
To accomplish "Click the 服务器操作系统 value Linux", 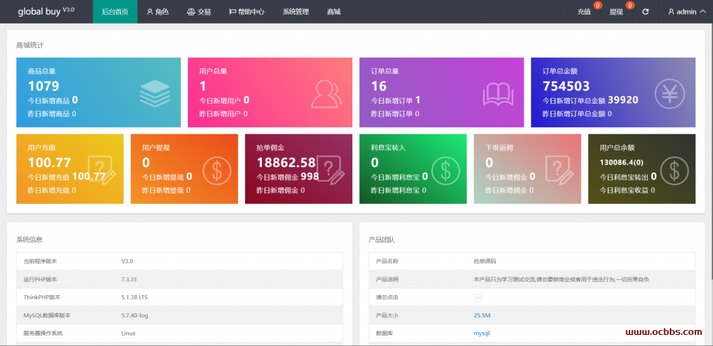I will click(x=128, y=333).
